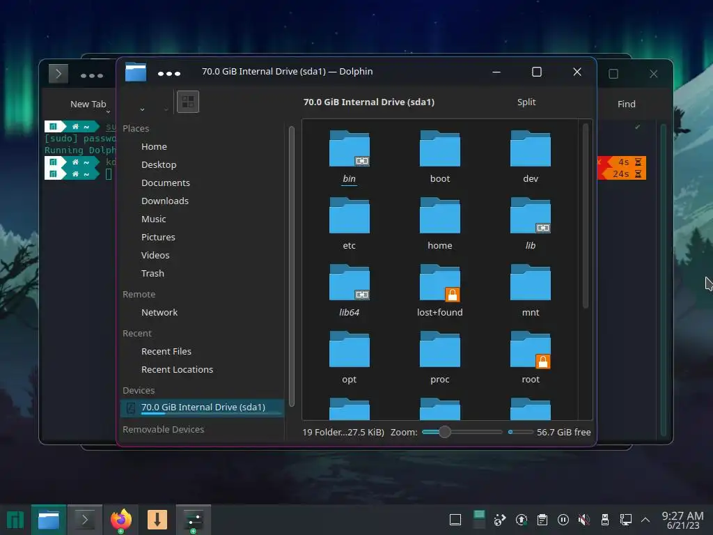Click the 70.0 GiB Internal Drive breadcrumb
The image size is (713, 535).
pyautogui.click(x=369, y=102)
